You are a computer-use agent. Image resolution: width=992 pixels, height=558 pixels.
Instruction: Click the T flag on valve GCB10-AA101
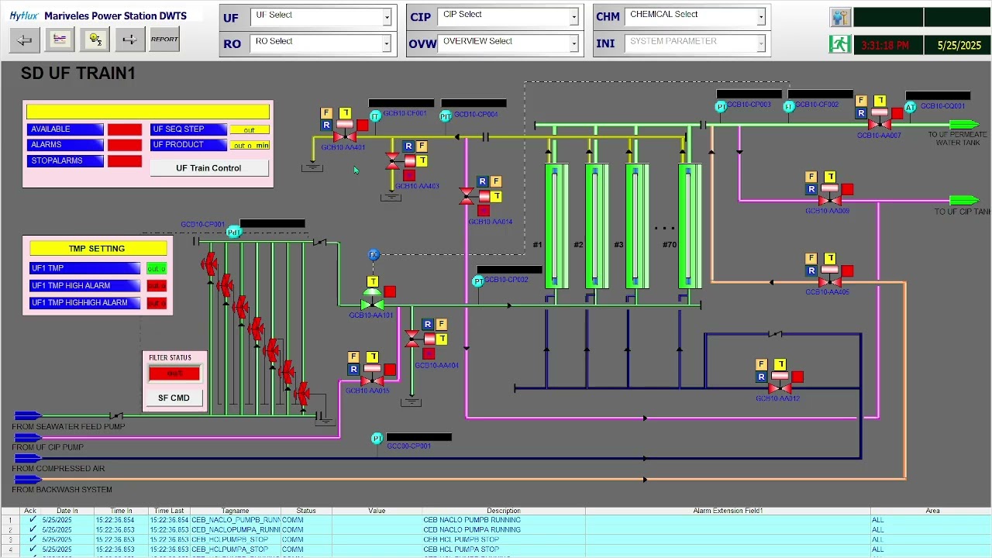373,282
